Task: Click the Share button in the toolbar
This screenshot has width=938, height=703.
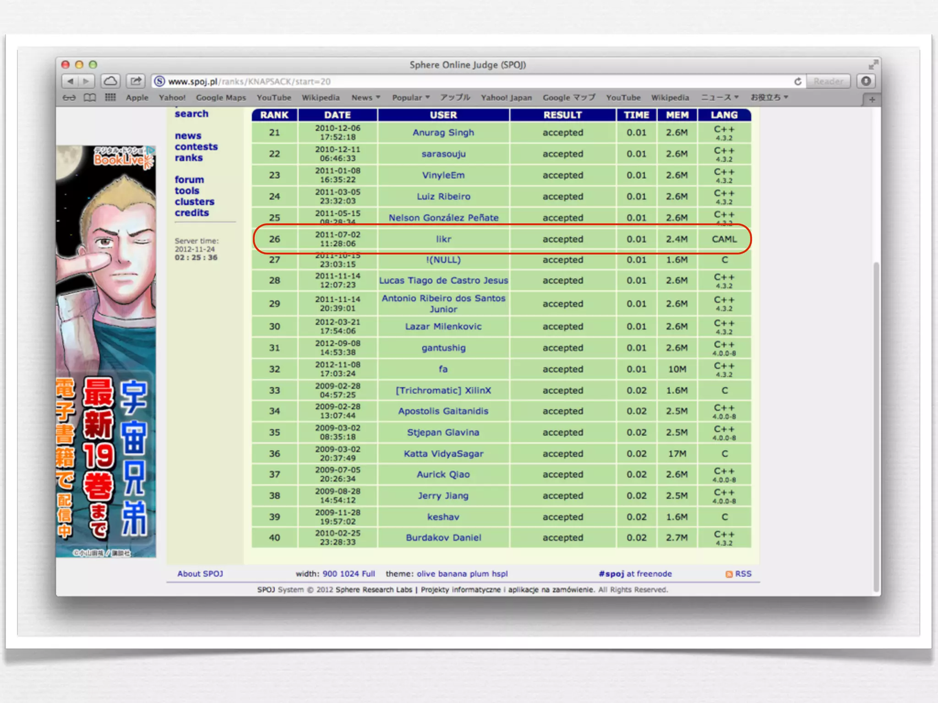Action: tap(135, 81)
